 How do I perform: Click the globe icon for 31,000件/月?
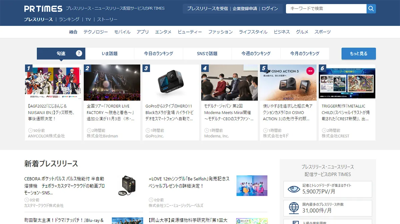coord(294,208)
